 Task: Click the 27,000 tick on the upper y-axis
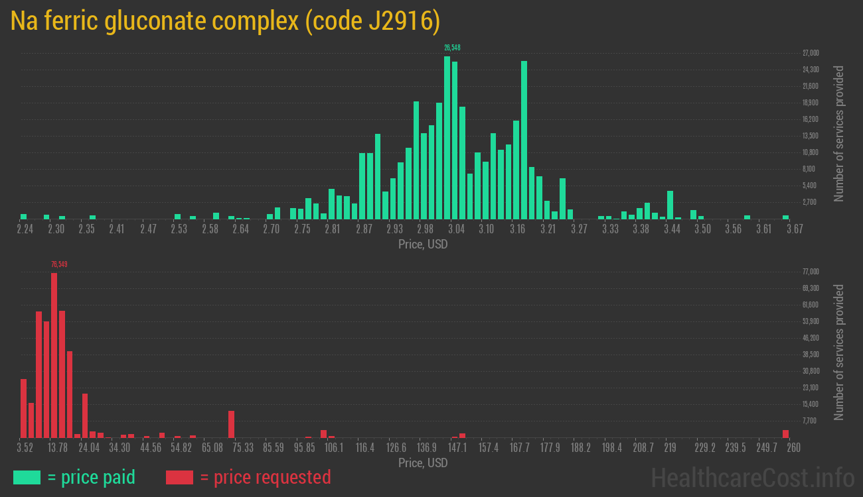(x=810, y=53)
